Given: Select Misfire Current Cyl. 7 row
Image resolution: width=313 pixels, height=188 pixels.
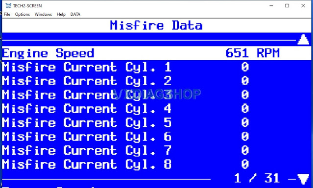Looking at the screenshot, I should [x=157, y=150].
